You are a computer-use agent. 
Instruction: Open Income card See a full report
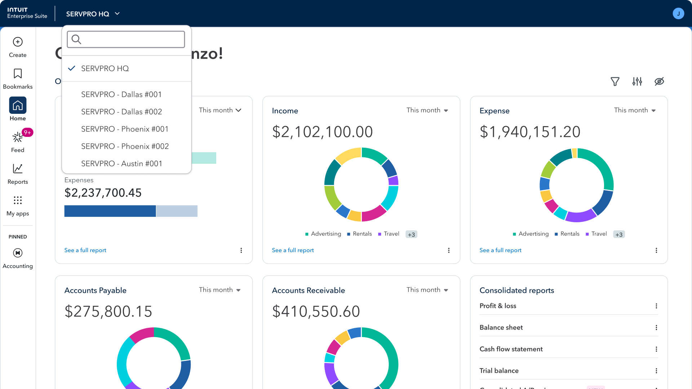293,250
